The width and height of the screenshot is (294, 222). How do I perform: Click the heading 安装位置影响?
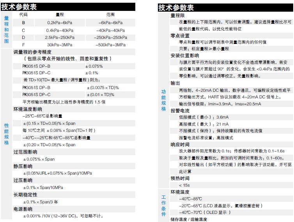[x=185, y=56]
